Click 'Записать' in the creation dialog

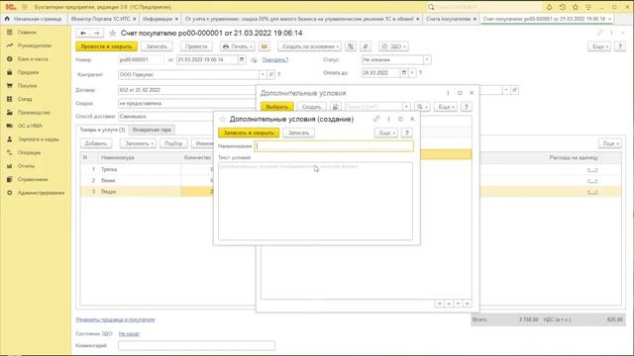[x=298, y=133]
